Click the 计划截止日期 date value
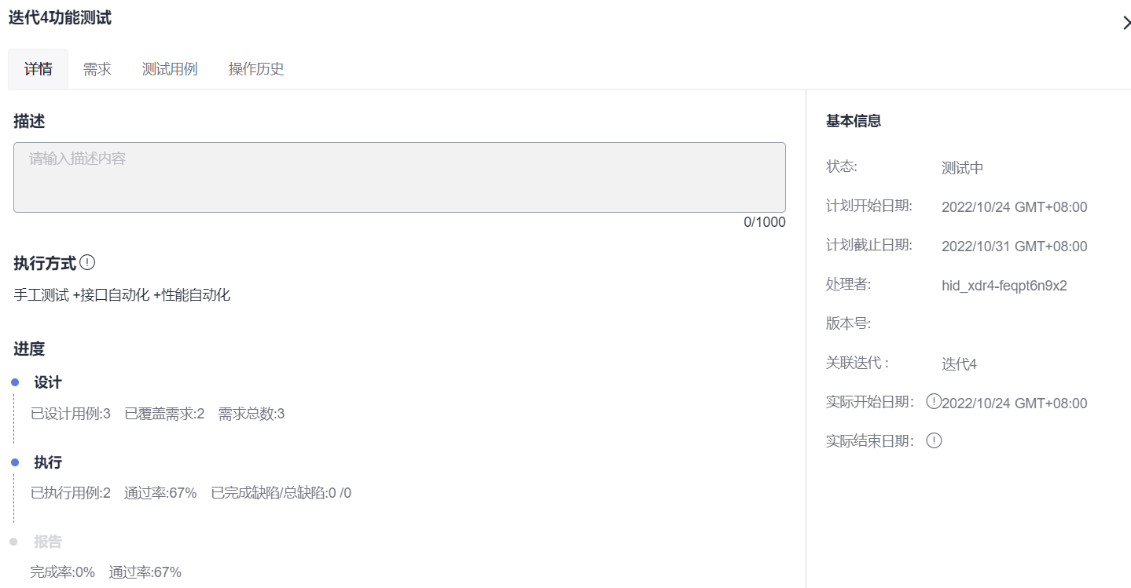Screen dimensions: 1131x588 click(x=1014, y=247)
